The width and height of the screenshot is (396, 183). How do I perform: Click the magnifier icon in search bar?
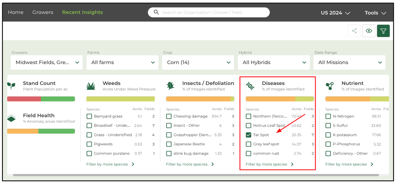pos(156,12)
